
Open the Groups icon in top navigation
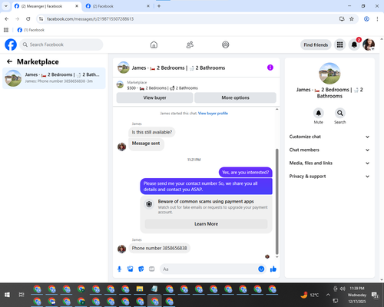[226, 45]
